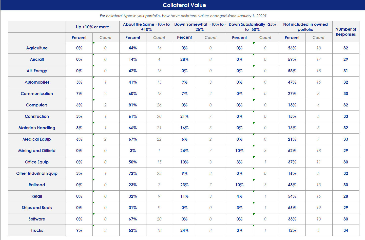Image resolution: width=365 pixels, height=240 pixels.
Task: Select Office Equip 'About the Same' 50% cell
Action: [133, 162]
